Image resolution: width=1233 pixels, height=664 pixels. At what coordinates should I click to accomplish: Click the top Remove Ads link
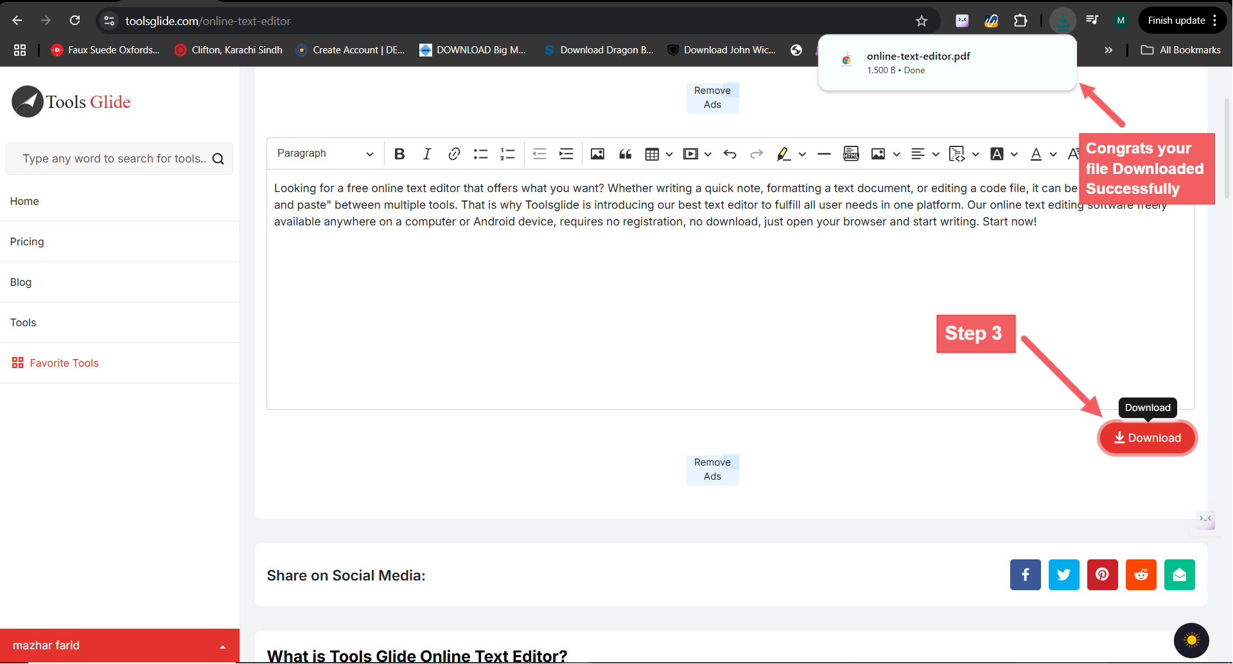pos(712,98)
